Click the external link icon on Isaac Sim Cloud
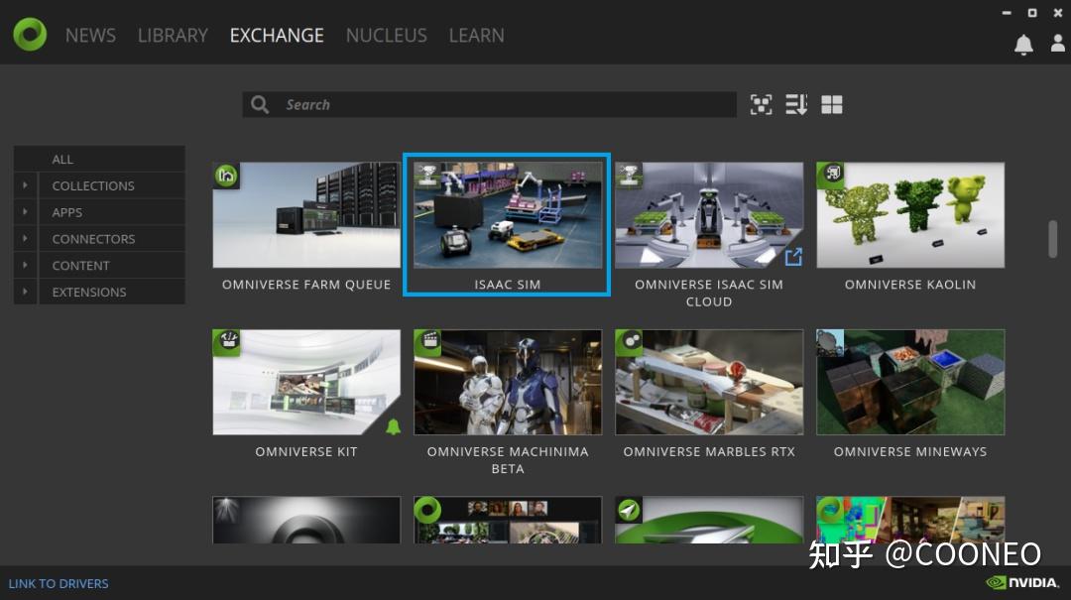Screen dimensions: 1071x600 coord(793,256)
